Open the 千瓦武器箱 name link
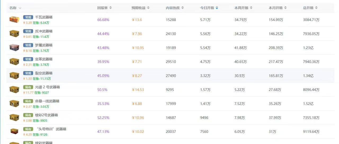 44,17
